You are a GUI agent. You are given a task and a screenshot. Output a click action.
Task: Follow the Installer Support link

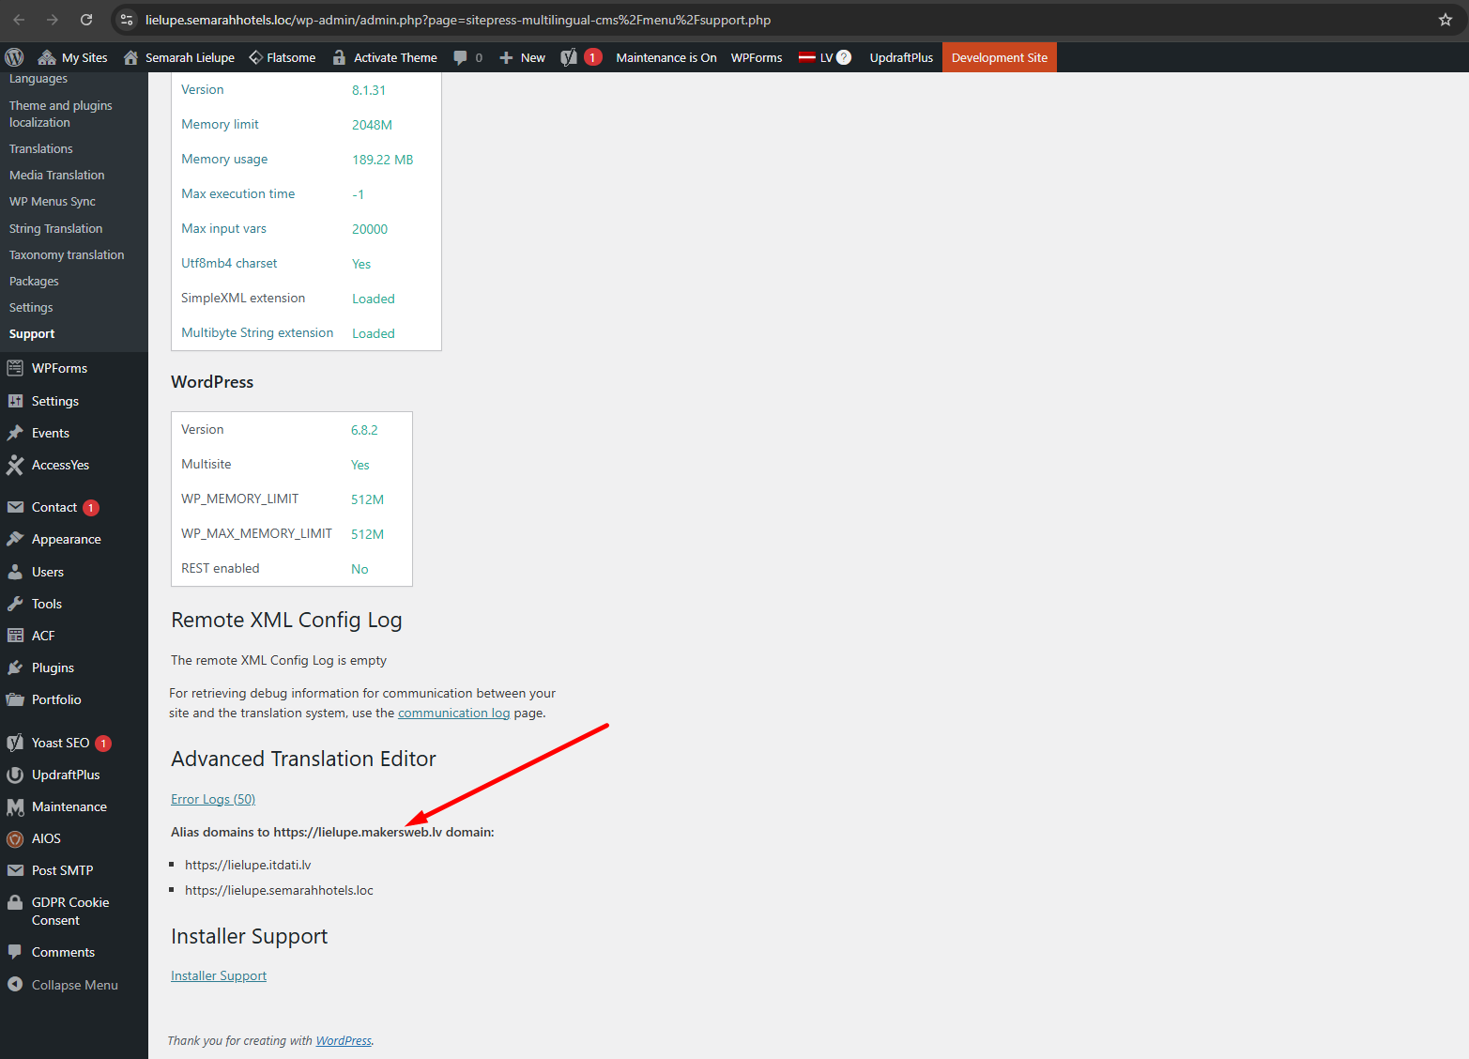click(219, 975)
